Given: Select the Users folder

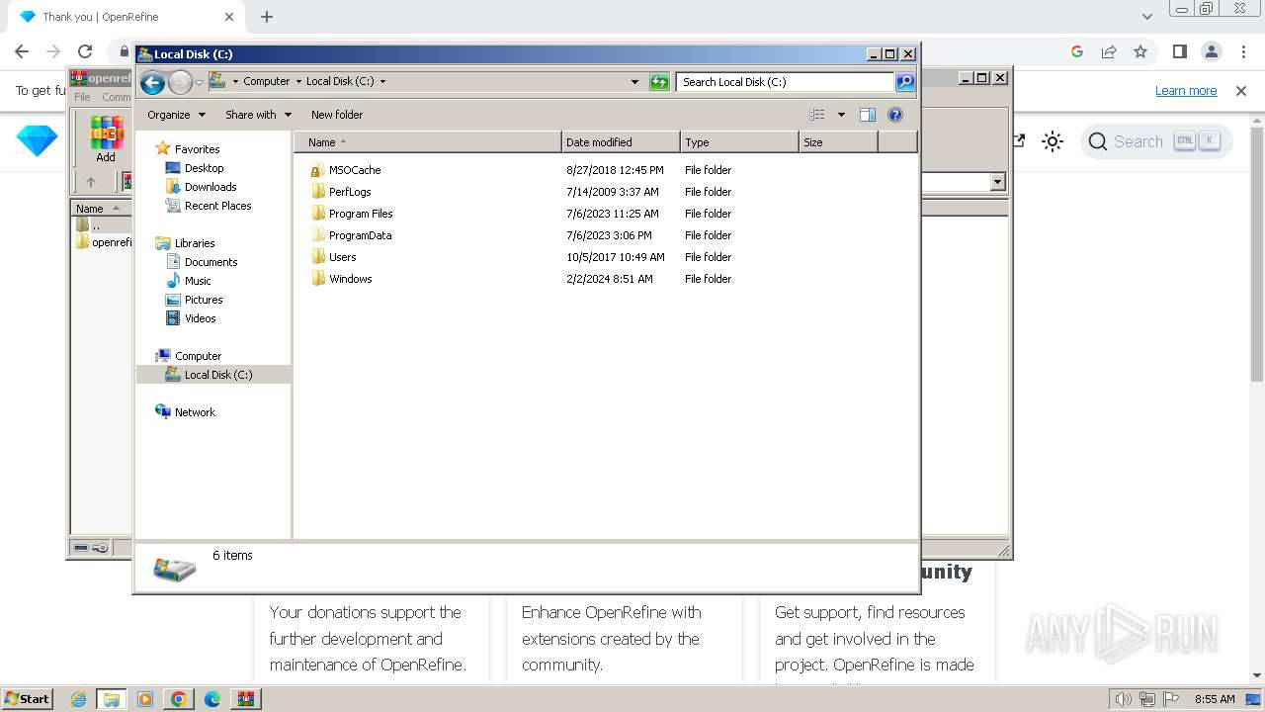Looking at the screenshot, I should pyautogui.click(x=342, y=257).
